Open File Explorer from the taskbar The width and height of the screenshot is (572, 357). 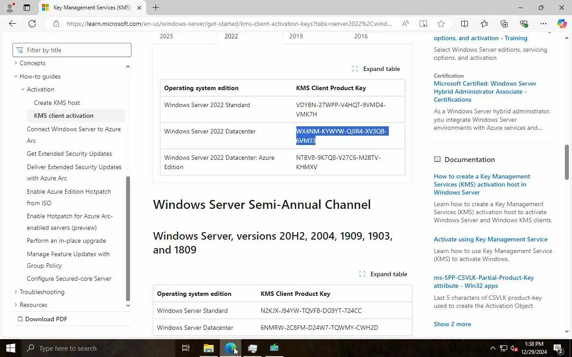209,348
